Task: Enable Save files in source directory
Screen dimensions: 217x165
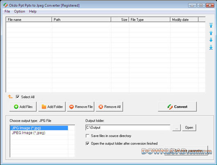Action: [88, 136]
